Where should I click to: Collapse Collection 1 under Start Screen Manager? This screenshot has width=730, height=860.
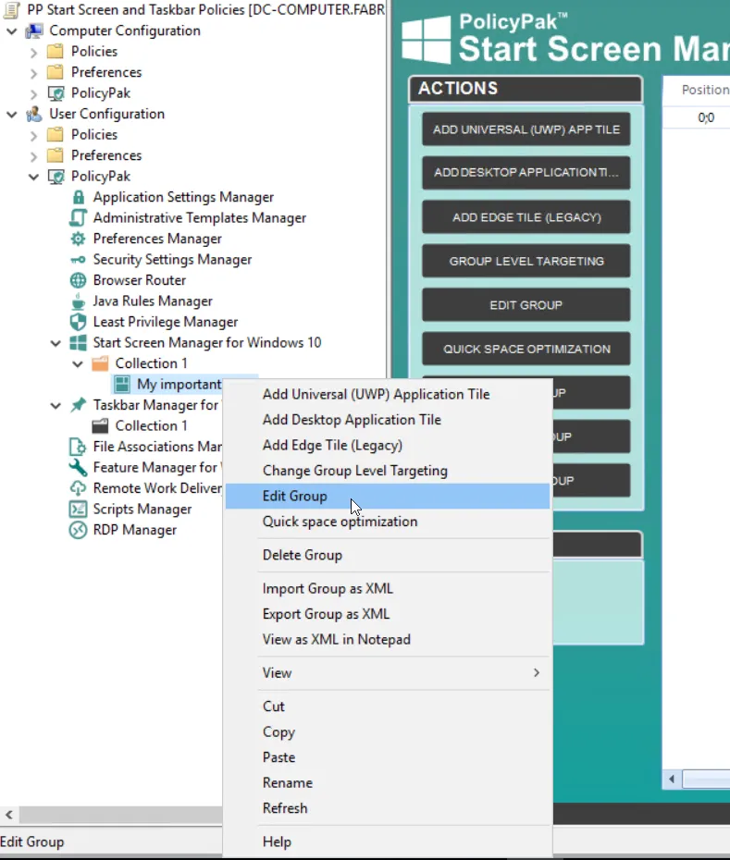(x=78, y=364)
